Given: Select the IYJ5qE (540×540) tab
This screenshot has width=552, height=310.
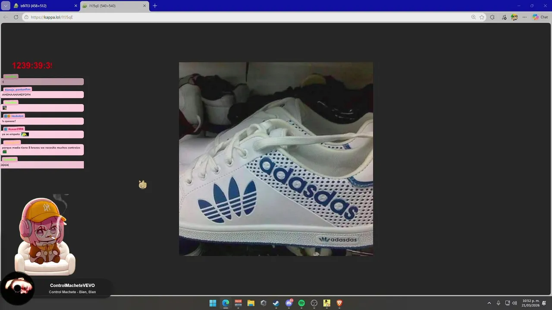Looking at the screenshot, I should [x=114, y=6].
